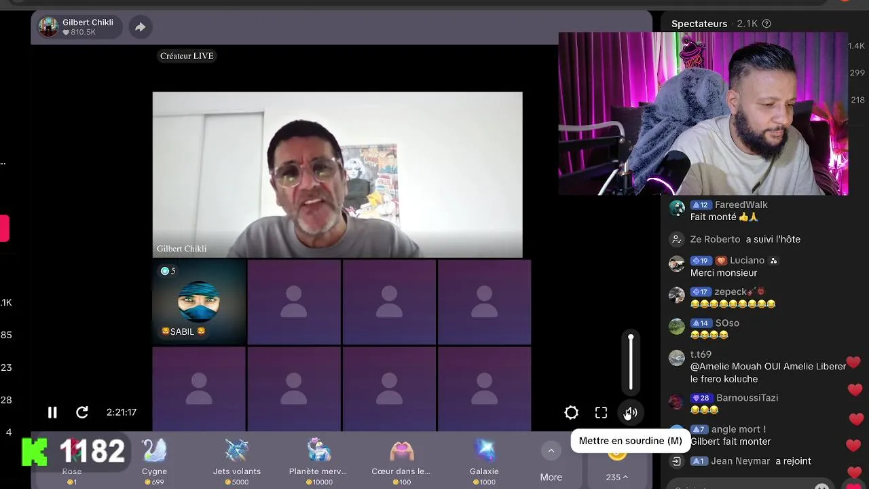Screen dimensions: 869x489
Task: Send the Jets volants gift
Action: [236, 462]
